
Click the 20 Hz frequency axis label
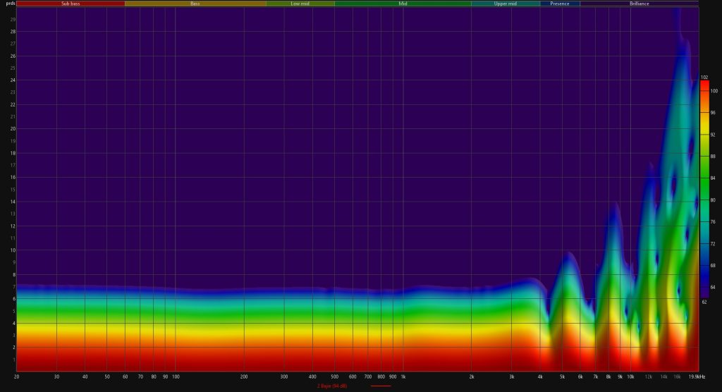(16, 377)
